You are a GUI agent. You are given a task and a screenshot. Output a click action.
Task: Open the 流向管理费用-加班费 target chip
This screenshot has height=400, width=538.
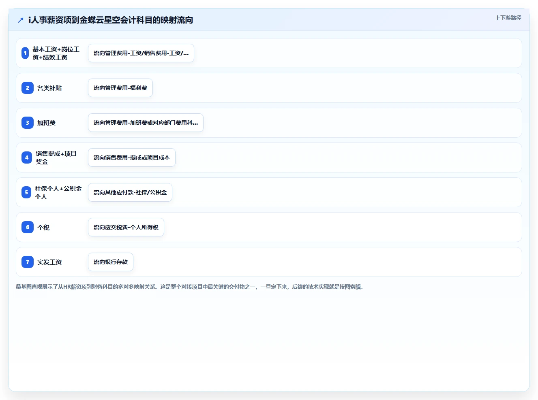coord(146,123)
